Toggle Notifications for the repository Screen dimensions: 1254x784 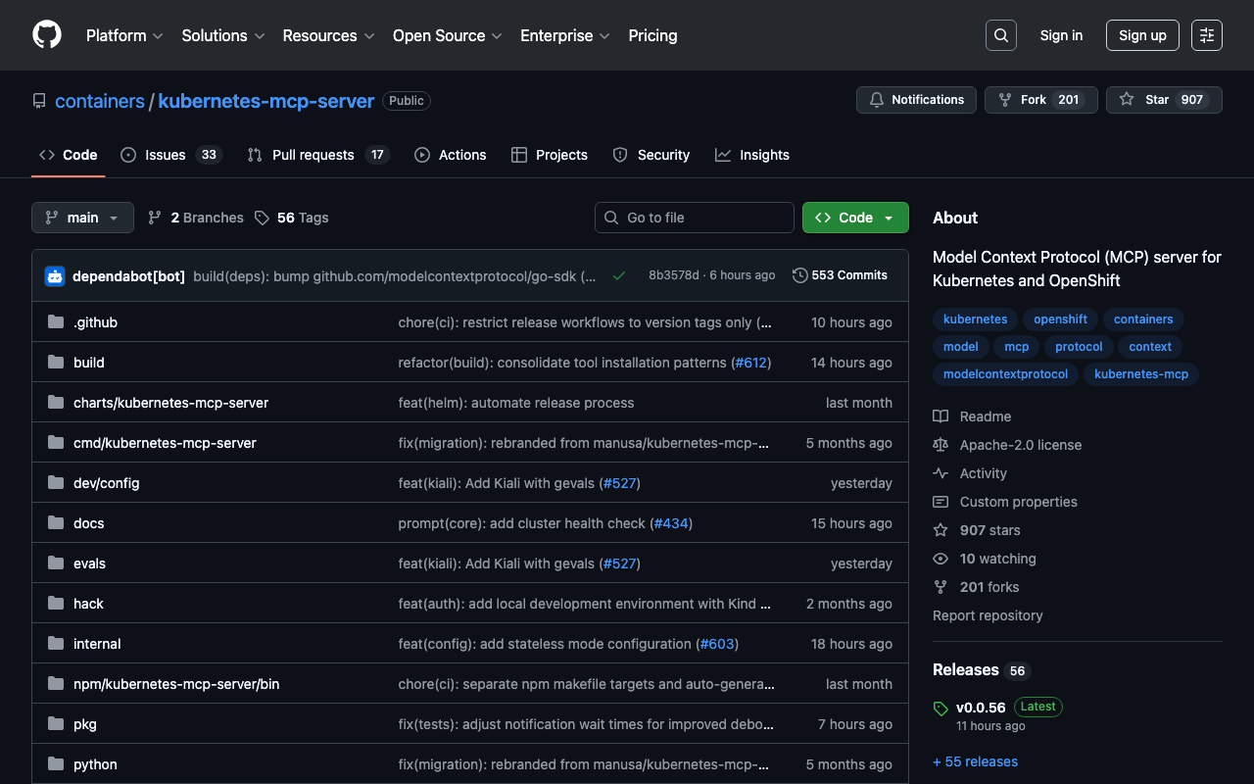pyautogui.click(x=916, y=100)
